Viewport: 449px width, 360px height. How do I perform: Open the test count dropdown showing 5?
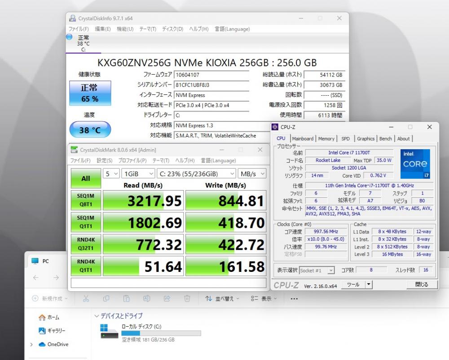pos(111,173)
